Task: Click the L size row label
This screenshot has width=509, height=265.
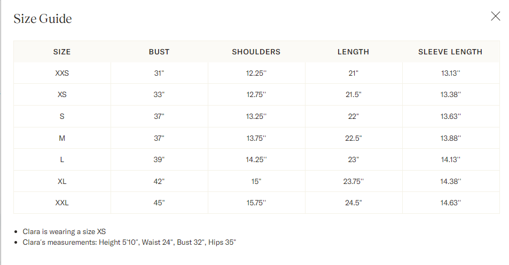Action: (x=62, y=159)
